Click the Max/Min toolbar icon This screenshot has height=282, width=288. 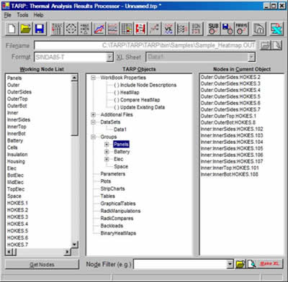tap(85, 29)
